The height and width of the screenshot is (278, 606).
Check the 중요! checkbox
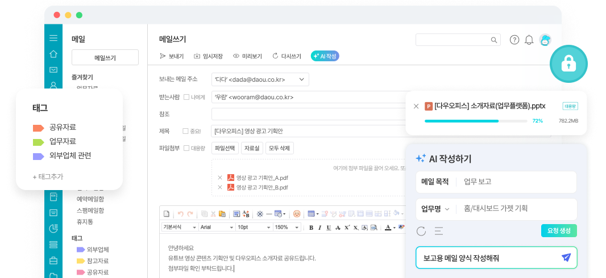[185, 131]
